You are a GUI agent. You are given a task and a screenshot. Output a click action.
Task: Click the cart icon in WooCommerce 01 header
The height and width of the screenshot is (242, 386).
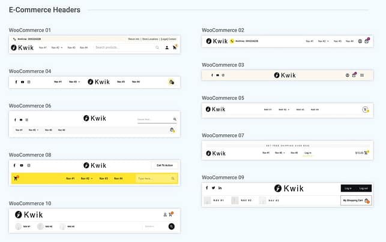tap(175, 47)
